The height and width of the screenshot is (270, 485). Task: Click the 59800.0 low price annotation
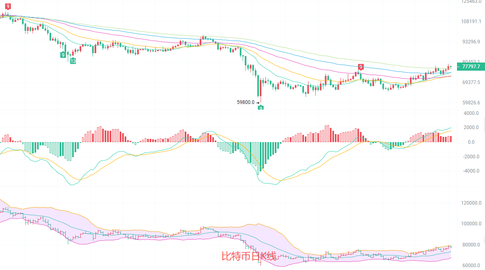coord(246,102)
